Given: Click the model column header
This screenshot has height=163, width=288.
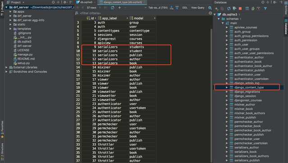Looking at the screenshot, I should 142,18.
